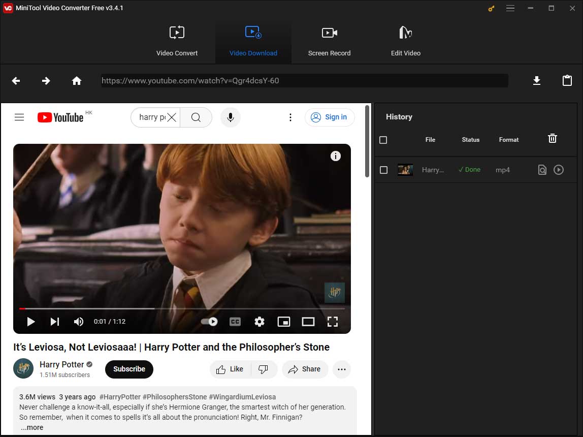Click the YouTube logo
The width and height of the screenshot is (583, 437).
click(x=60, y=117)
